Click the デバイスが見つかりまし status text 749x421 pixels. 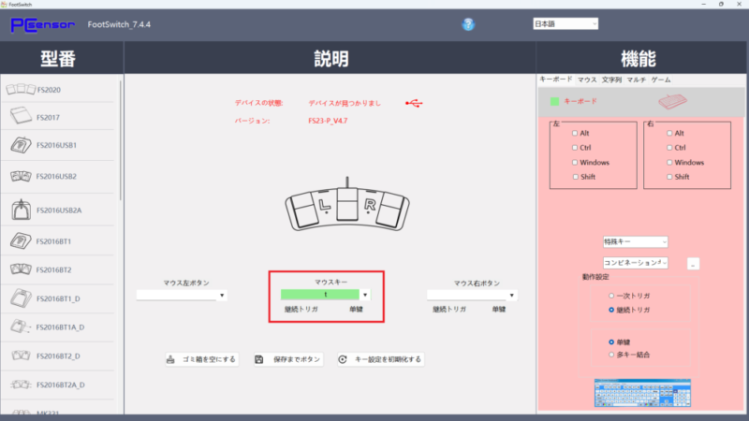tap(345, 103)
